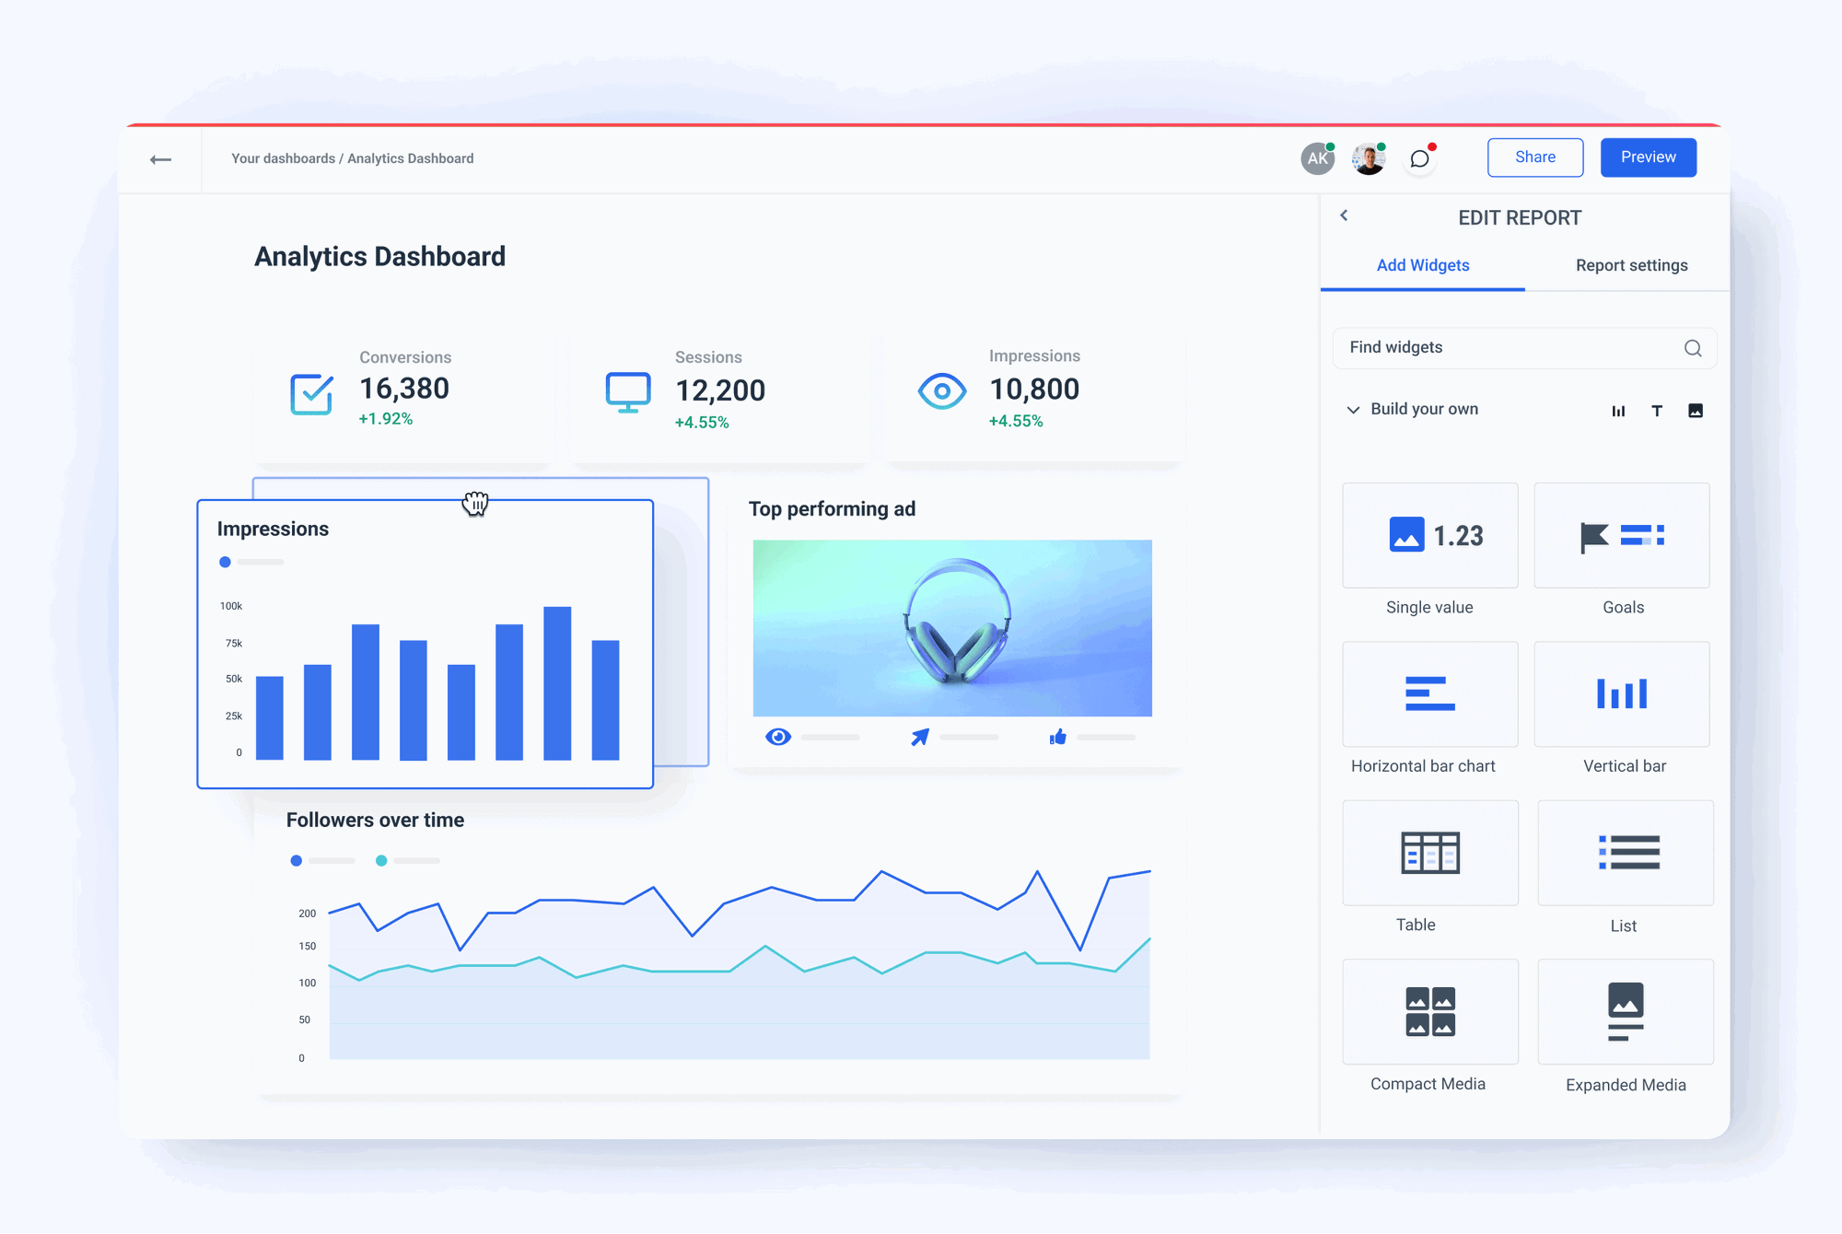This screenshot has height=1234, width=1842.
Task: Select the chart filter icon above widgets
Action: coord(1618,410)
